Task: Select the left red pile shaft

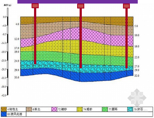Action: click(35, 36)
